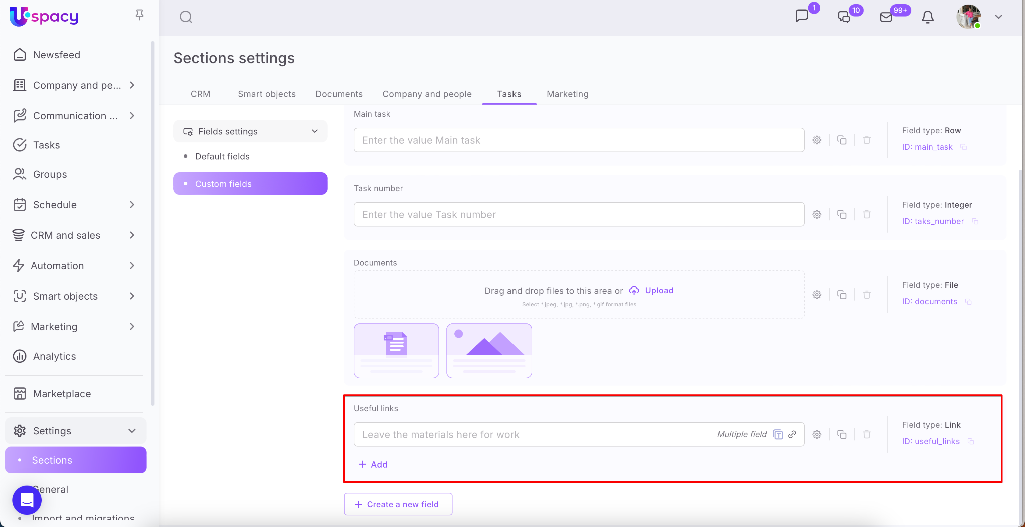Copy the useful_links field ID
1025x527 pixels.
coord(971,441)
